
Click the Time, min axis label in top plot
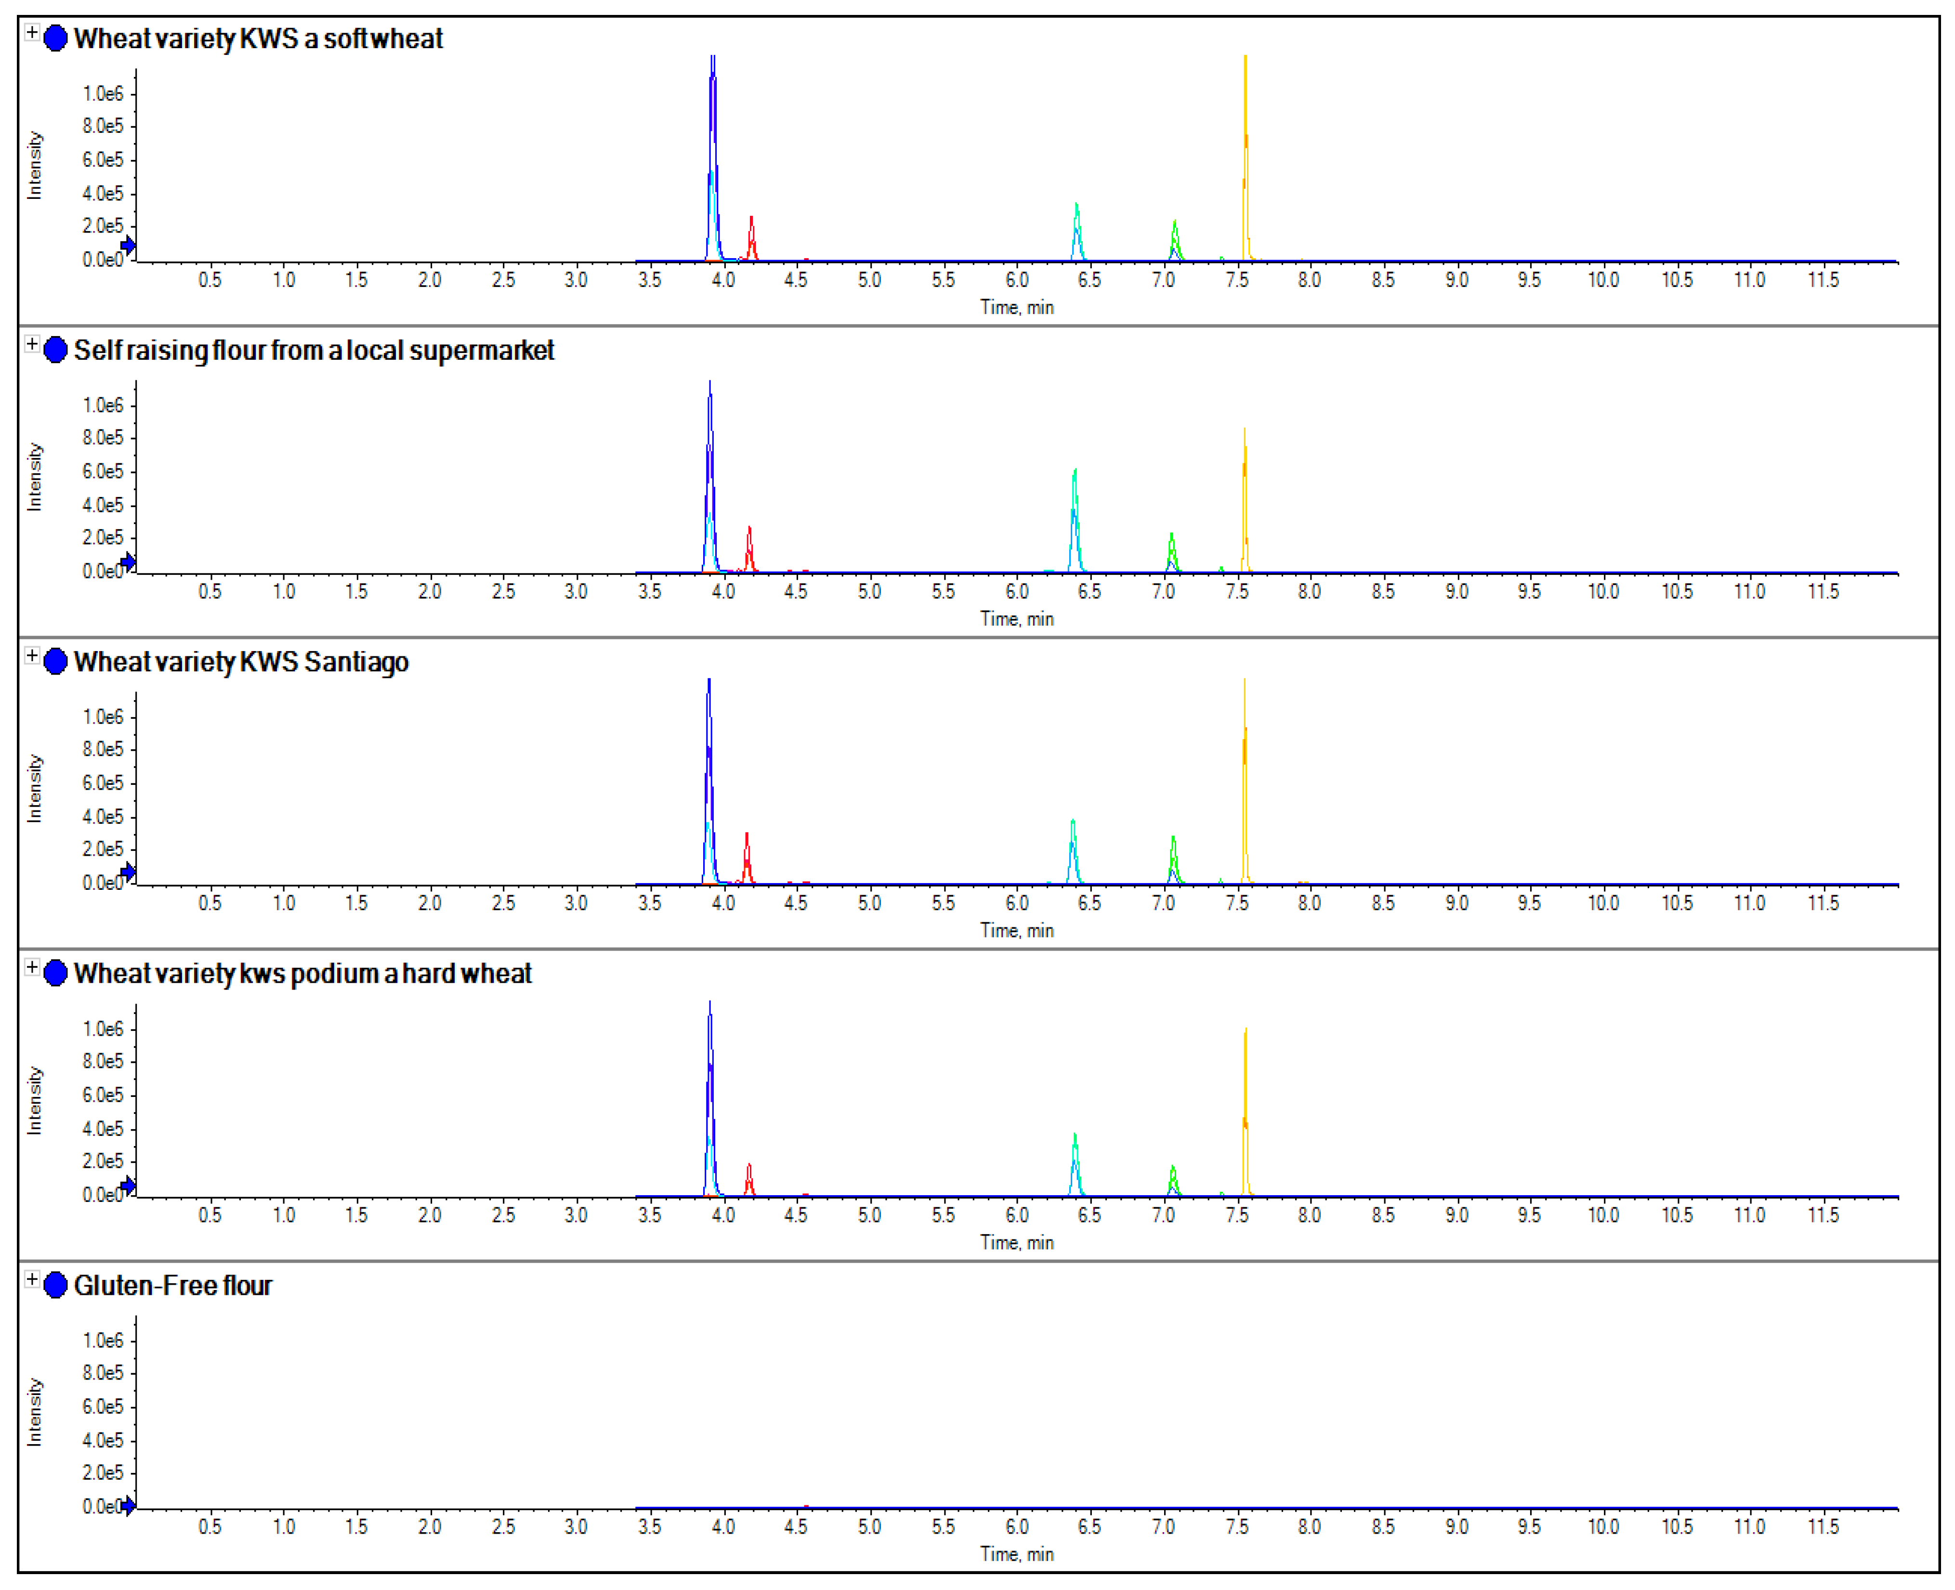point(1017,308)
